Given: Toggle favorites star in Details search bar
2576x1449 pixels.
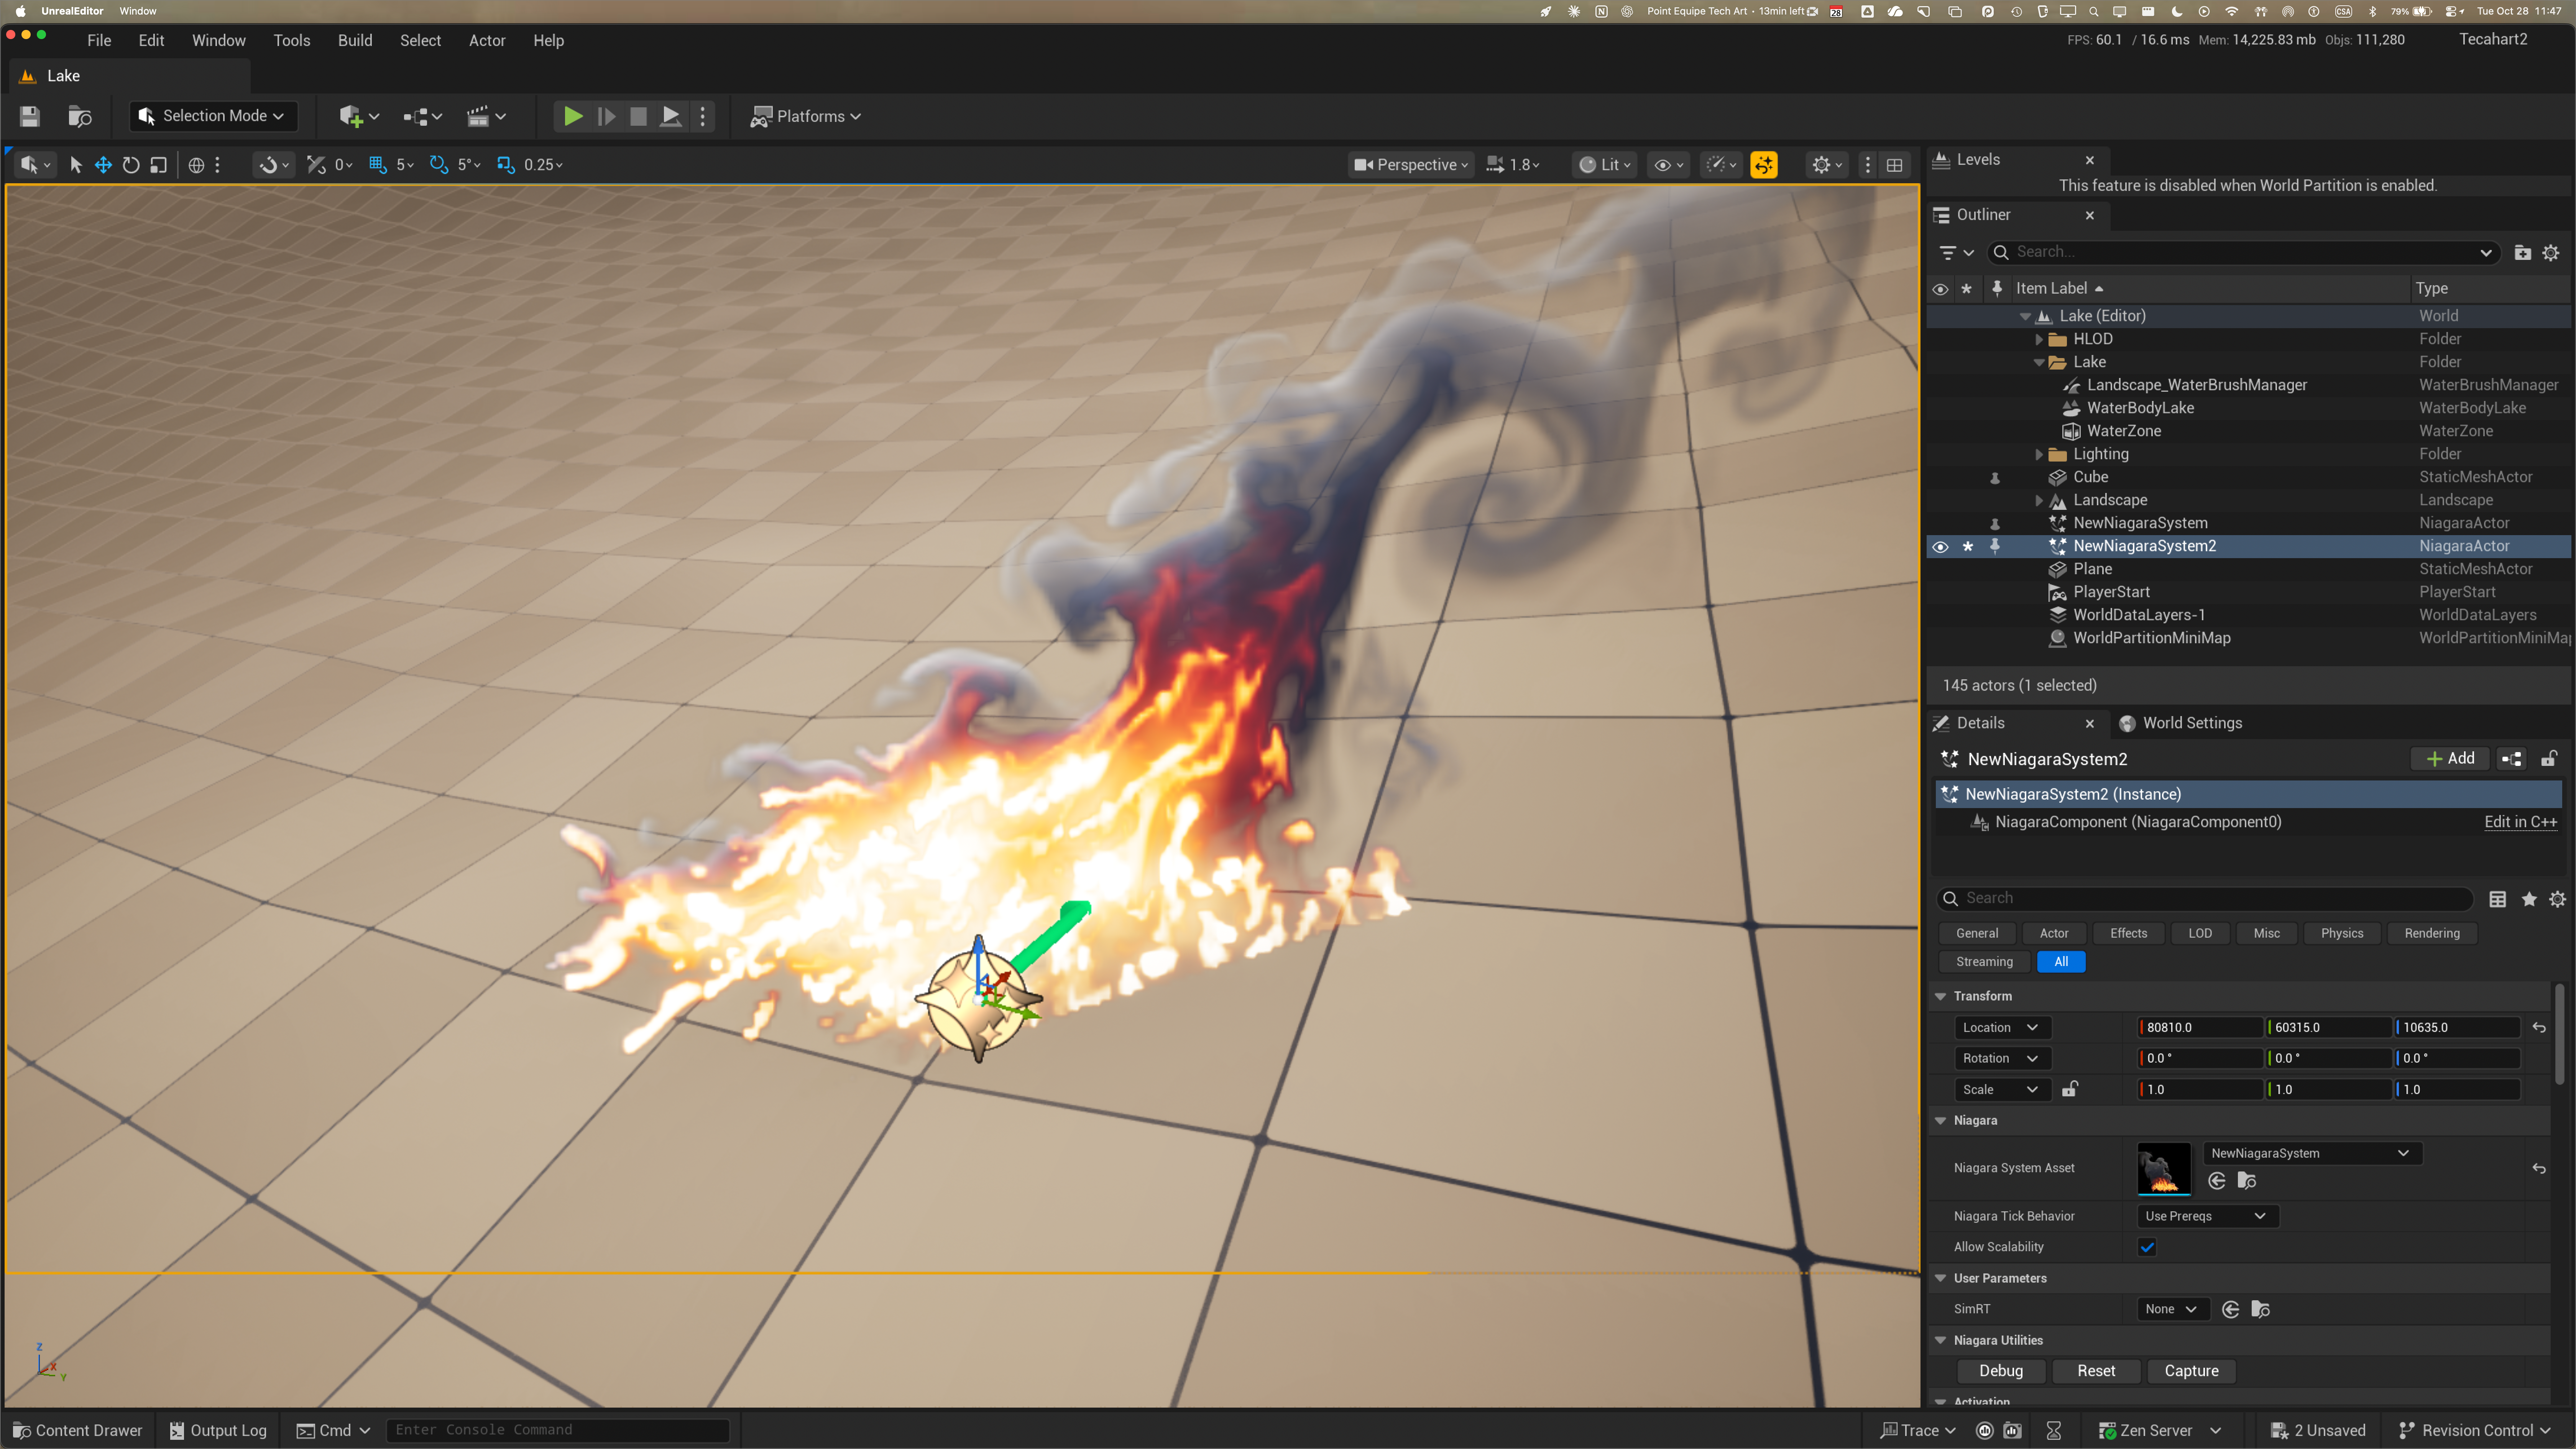Looking at the screenshot, I should (x=2529, y=899).
